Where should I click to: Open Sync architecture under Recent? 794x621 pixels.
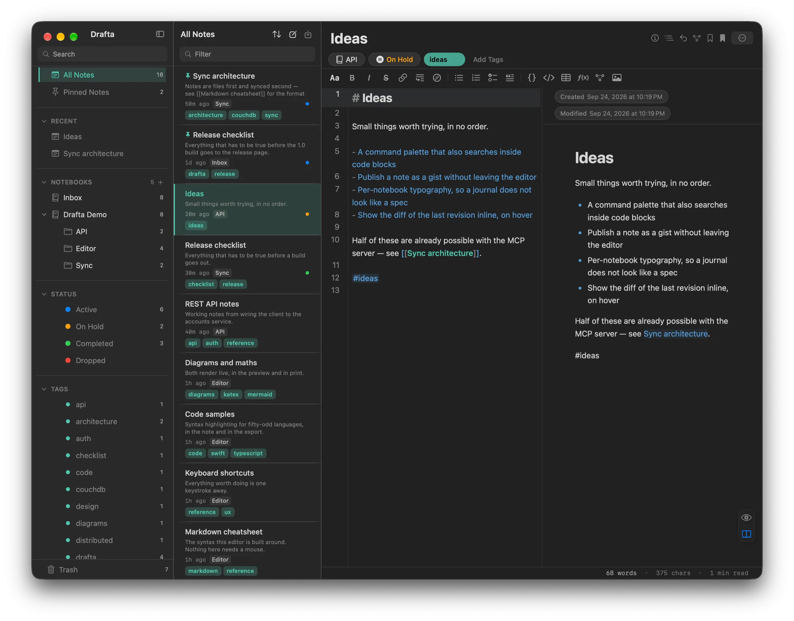point(103,153)
